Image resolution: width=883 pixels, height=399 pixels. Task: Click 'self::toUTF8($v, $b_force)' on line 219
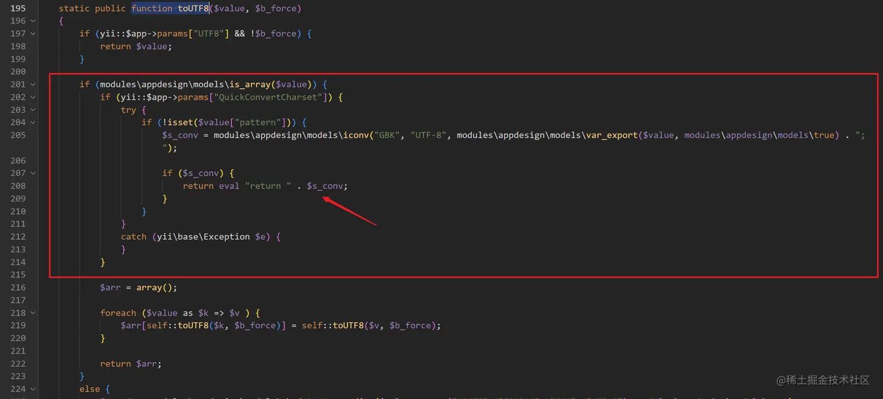(369, 325)
